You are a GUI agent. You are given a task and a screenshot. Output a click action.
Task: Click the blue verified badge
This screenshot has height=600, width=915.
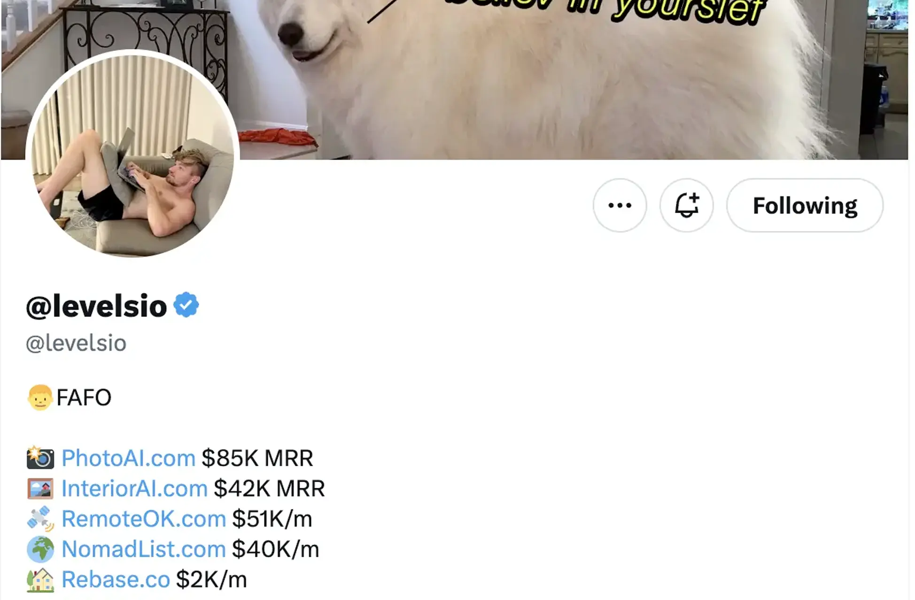[186, 305]
